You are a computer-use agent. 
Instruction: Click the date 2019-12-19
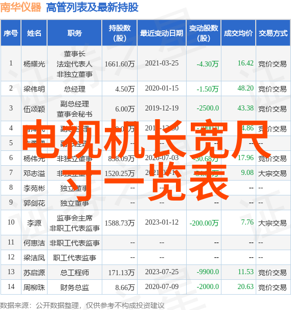tap(162, 108)
